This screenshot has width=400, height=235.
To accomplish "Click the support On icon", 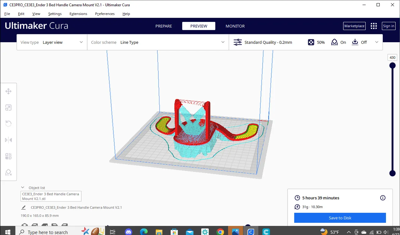I will 335,42.
